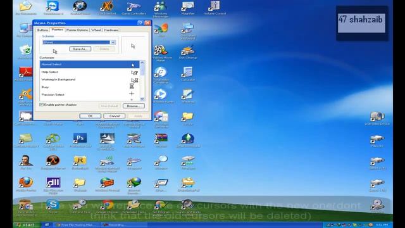The height and width of the screenshot is (228, 405).
Task: Open Set Program Access shortcut
Action: pyautogui.click(x=161, y=208)
